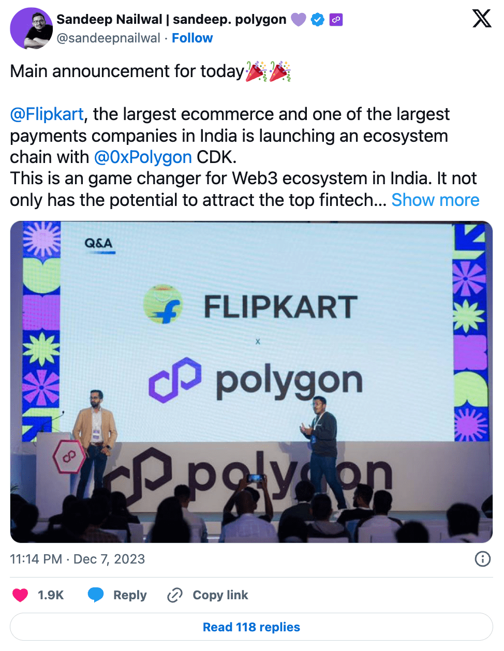Follow the tweet author
Screen dimensions: 504x651
pyautogui.click(x=192, y=38)
